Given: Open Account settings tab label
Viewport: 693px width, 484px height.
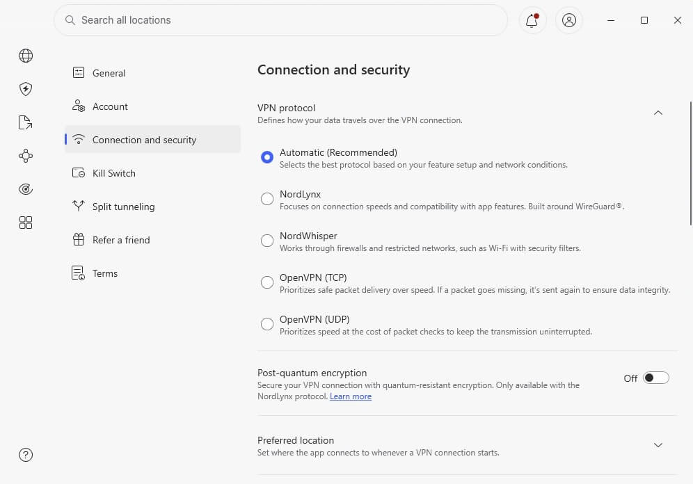Looking at the screenshot, I should [110, 106].
